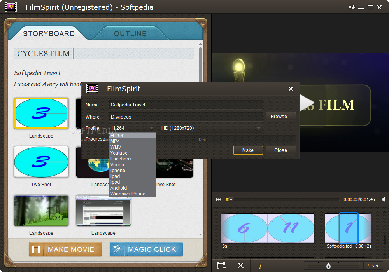Click the Close button in dialog

pyautogui.click(x=280, y=150)
